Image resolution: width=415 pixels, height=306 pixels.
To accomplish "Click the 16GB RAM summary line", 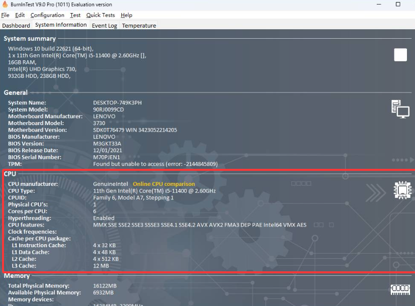I will [x=22, y=62].
